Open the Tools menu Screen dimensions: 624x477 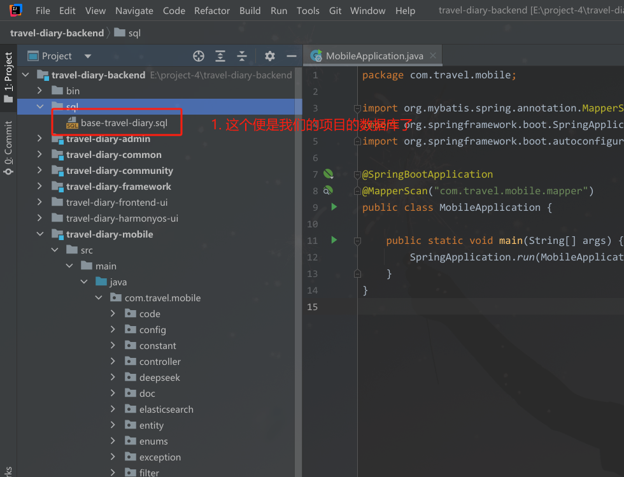click(308, 11)
